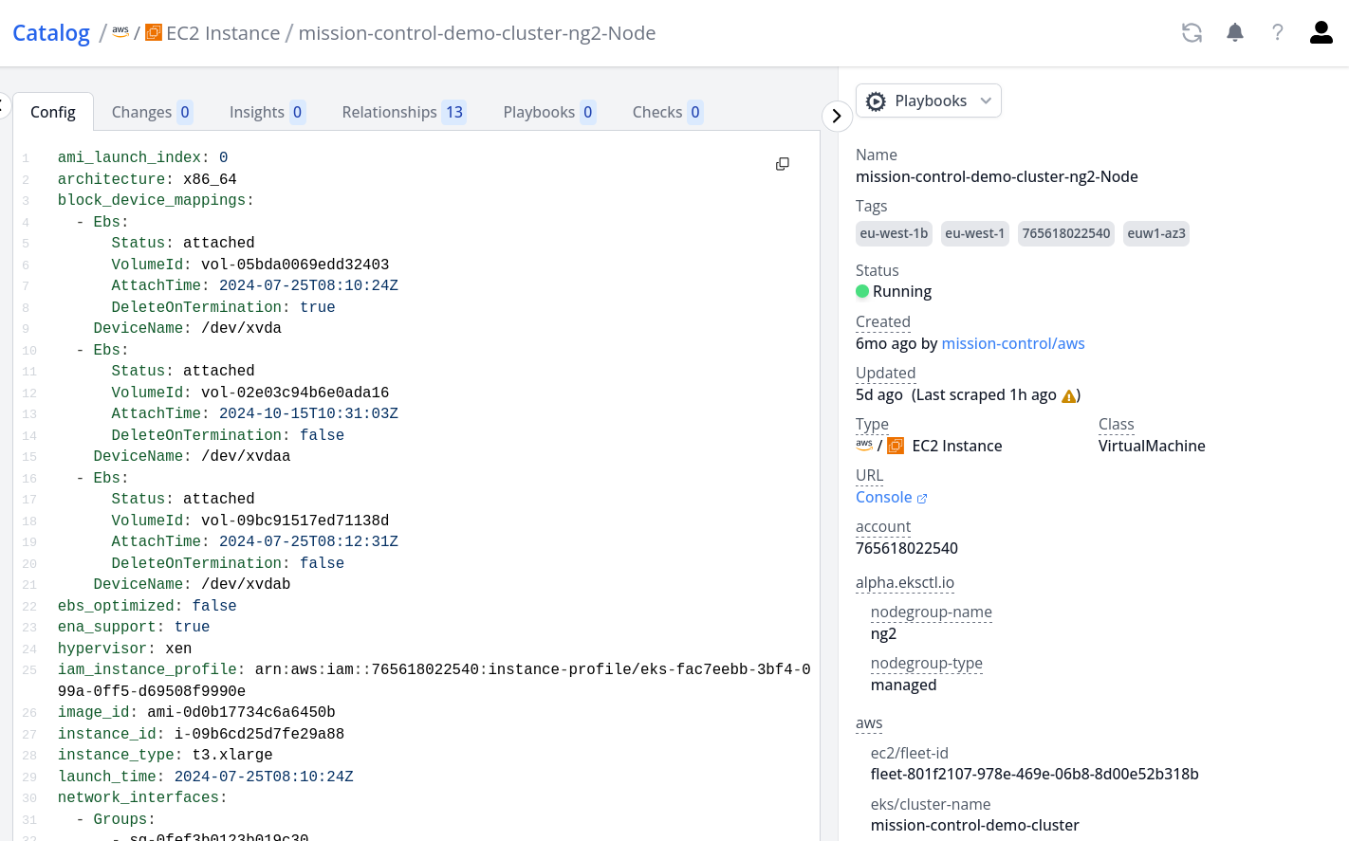This screenshot has height=841, width=1349.
Task: Click the eu-west-1b tag
Action: tap(894, 233)
